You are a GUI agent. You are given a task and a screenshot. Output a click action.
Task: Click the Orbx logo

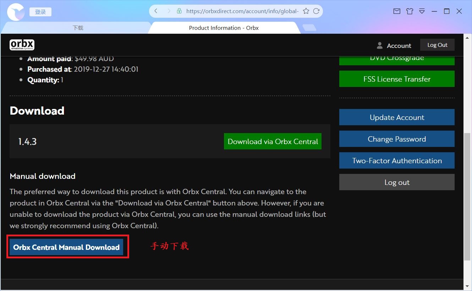[x=22, y=45]
